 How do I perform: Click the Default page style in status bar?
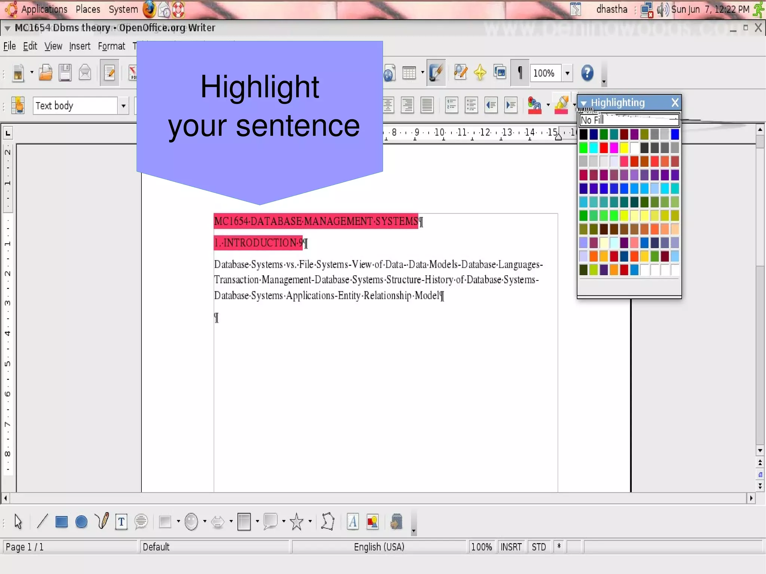click(214, 547)
